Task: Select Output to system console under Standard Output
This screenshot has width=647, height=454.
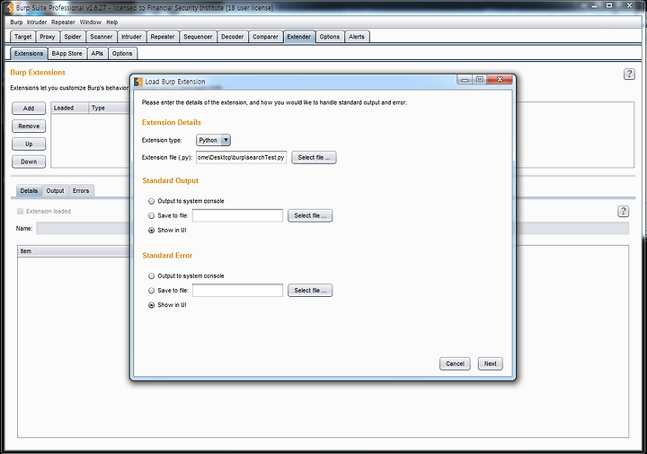Action: 152,201
